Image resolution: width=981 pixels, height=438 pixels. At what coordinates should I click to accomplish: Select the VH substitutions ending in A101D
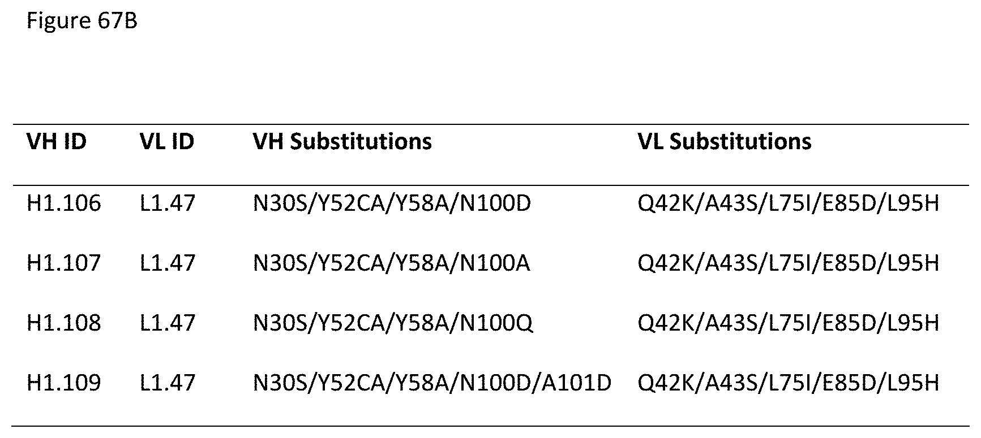tap(432, 383)
